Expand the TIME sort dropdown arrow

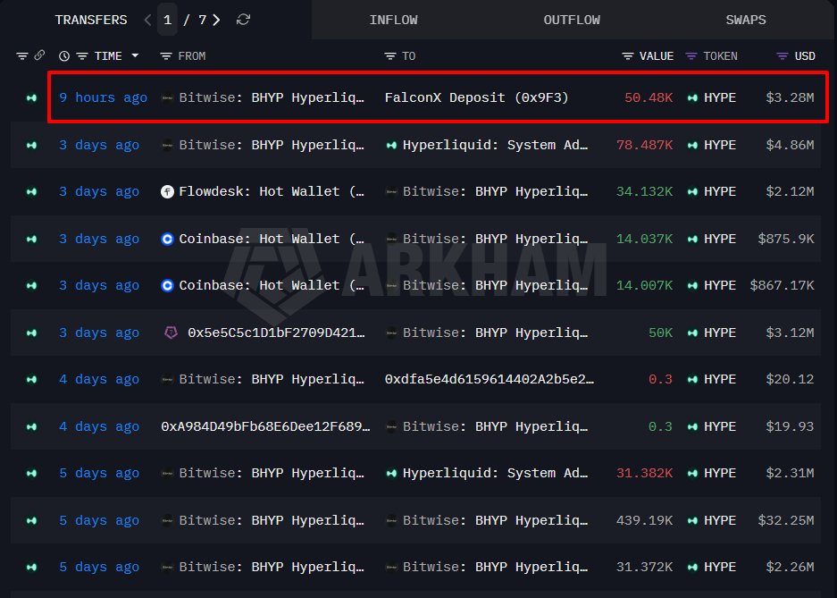click(135, 55)
